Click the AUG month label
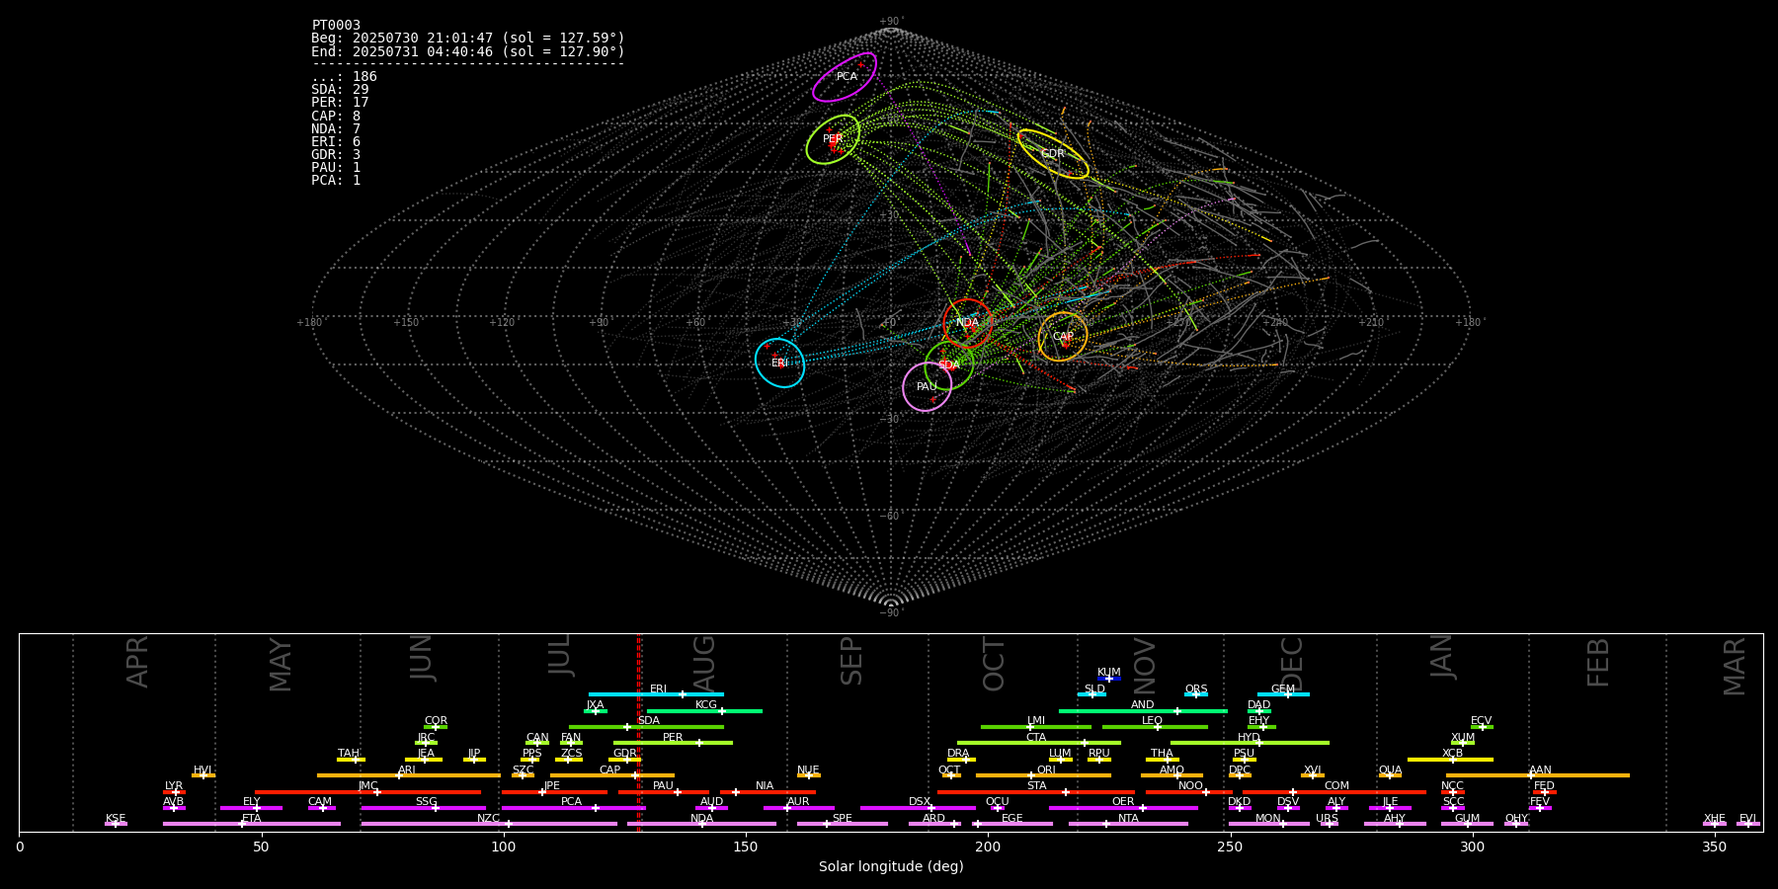 coord(704,664)
